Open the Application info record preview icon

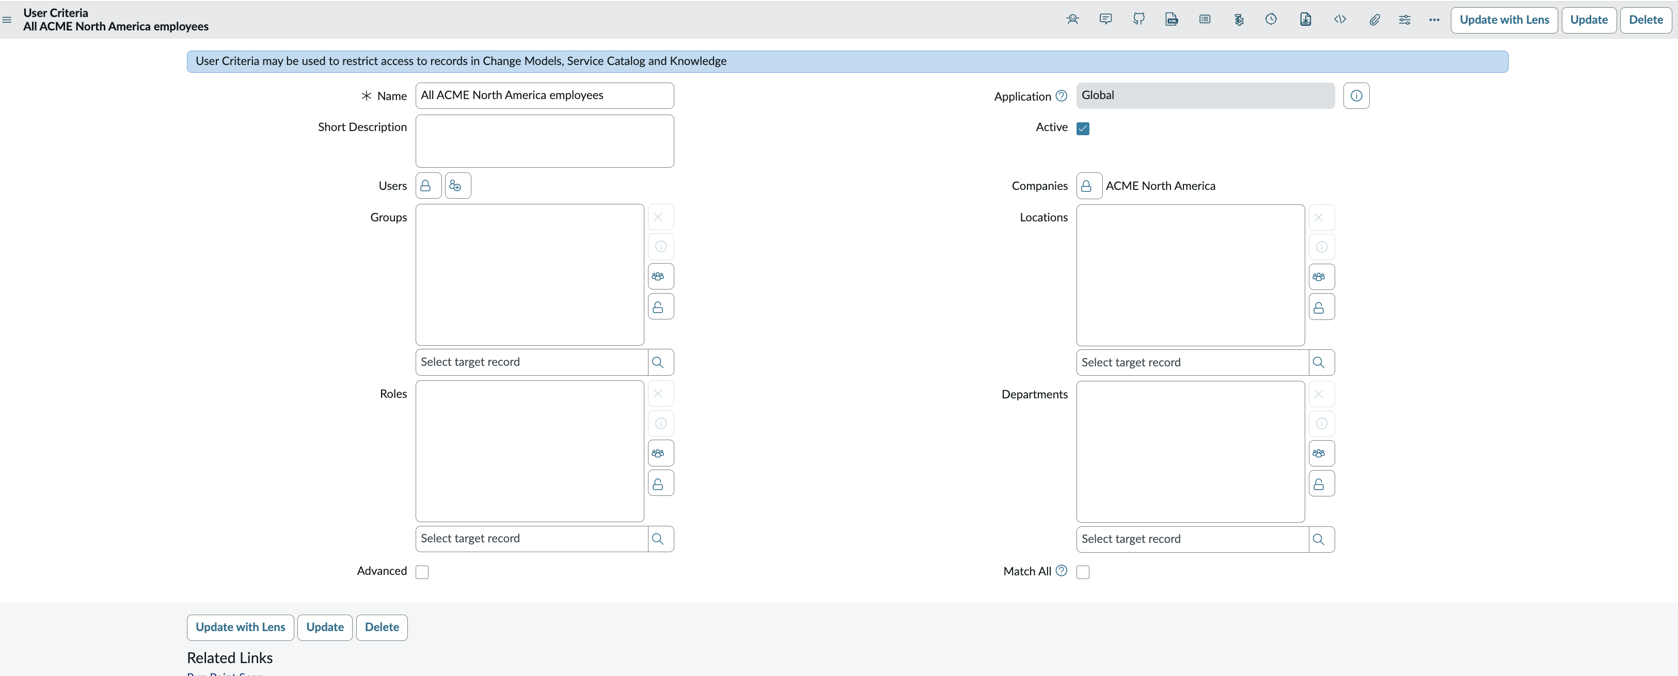(1355, 96)
